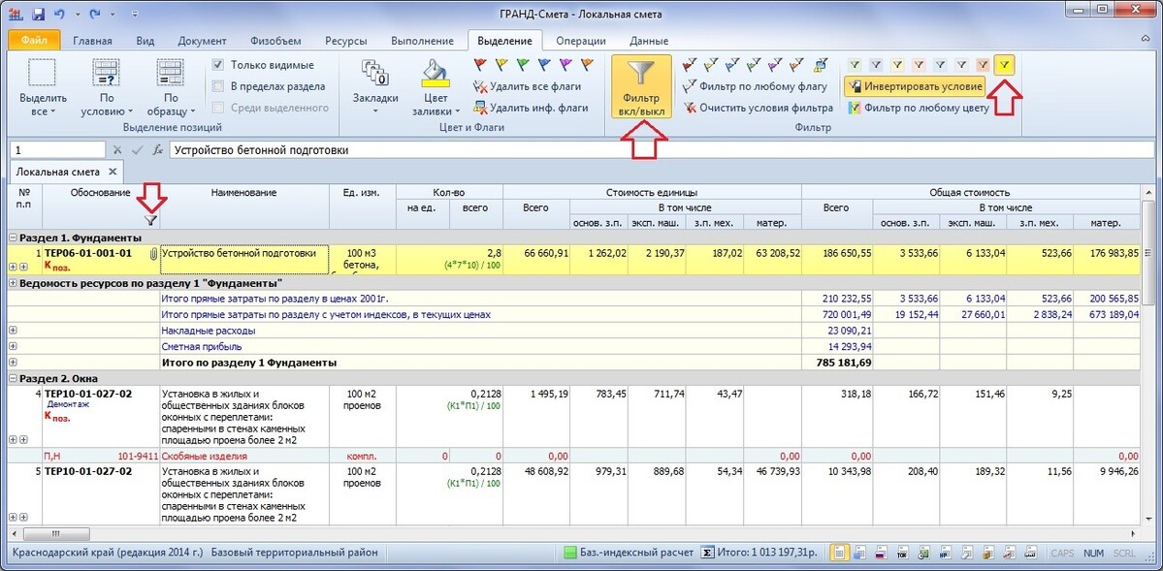Click the ТСН view icon in status bar

coord(903,553)
